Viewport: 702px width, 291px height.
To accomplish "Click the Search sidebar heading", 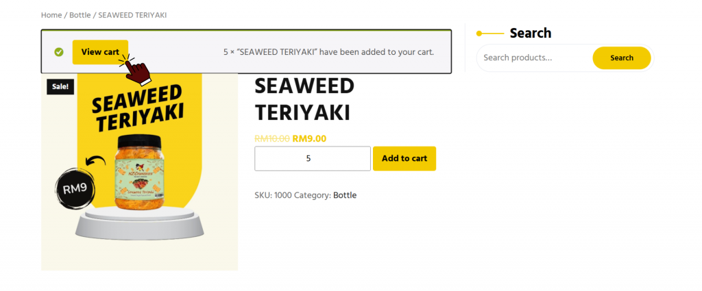I will [x=530, y=33].
